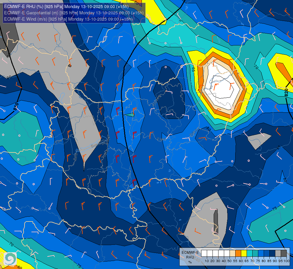Click the legend scale value 10
The image size is (293, 269).
point(207,261)
